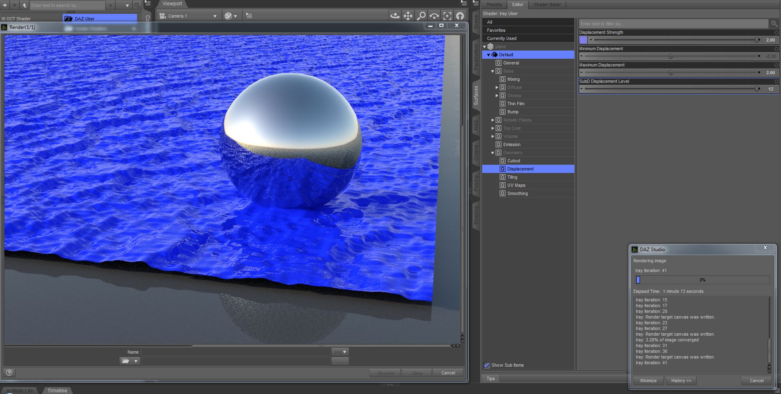781x394 pixels.
Task: Click the viewport pan (four-arrow) icon
Action: [408, 16]
